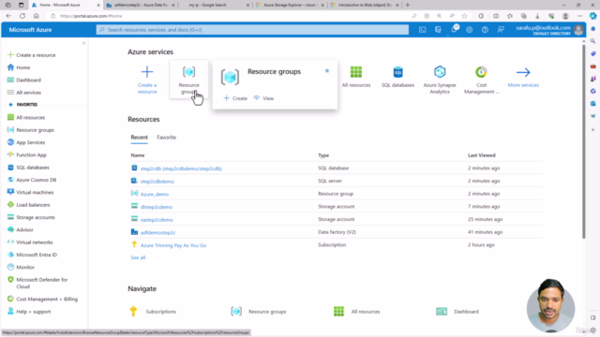600x337 pixels.
Task: Switch to Azure Data Factory browser tab
Action: pyautogui.click(x=141, y=5)
